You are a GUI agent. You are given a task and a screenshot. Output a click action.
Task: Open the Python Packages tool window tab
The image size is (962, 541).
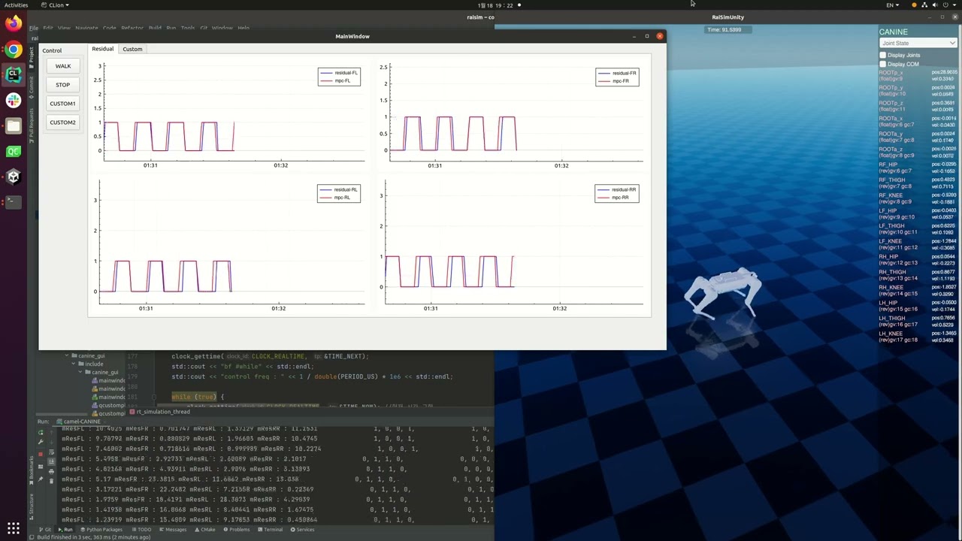coord(101,530)
